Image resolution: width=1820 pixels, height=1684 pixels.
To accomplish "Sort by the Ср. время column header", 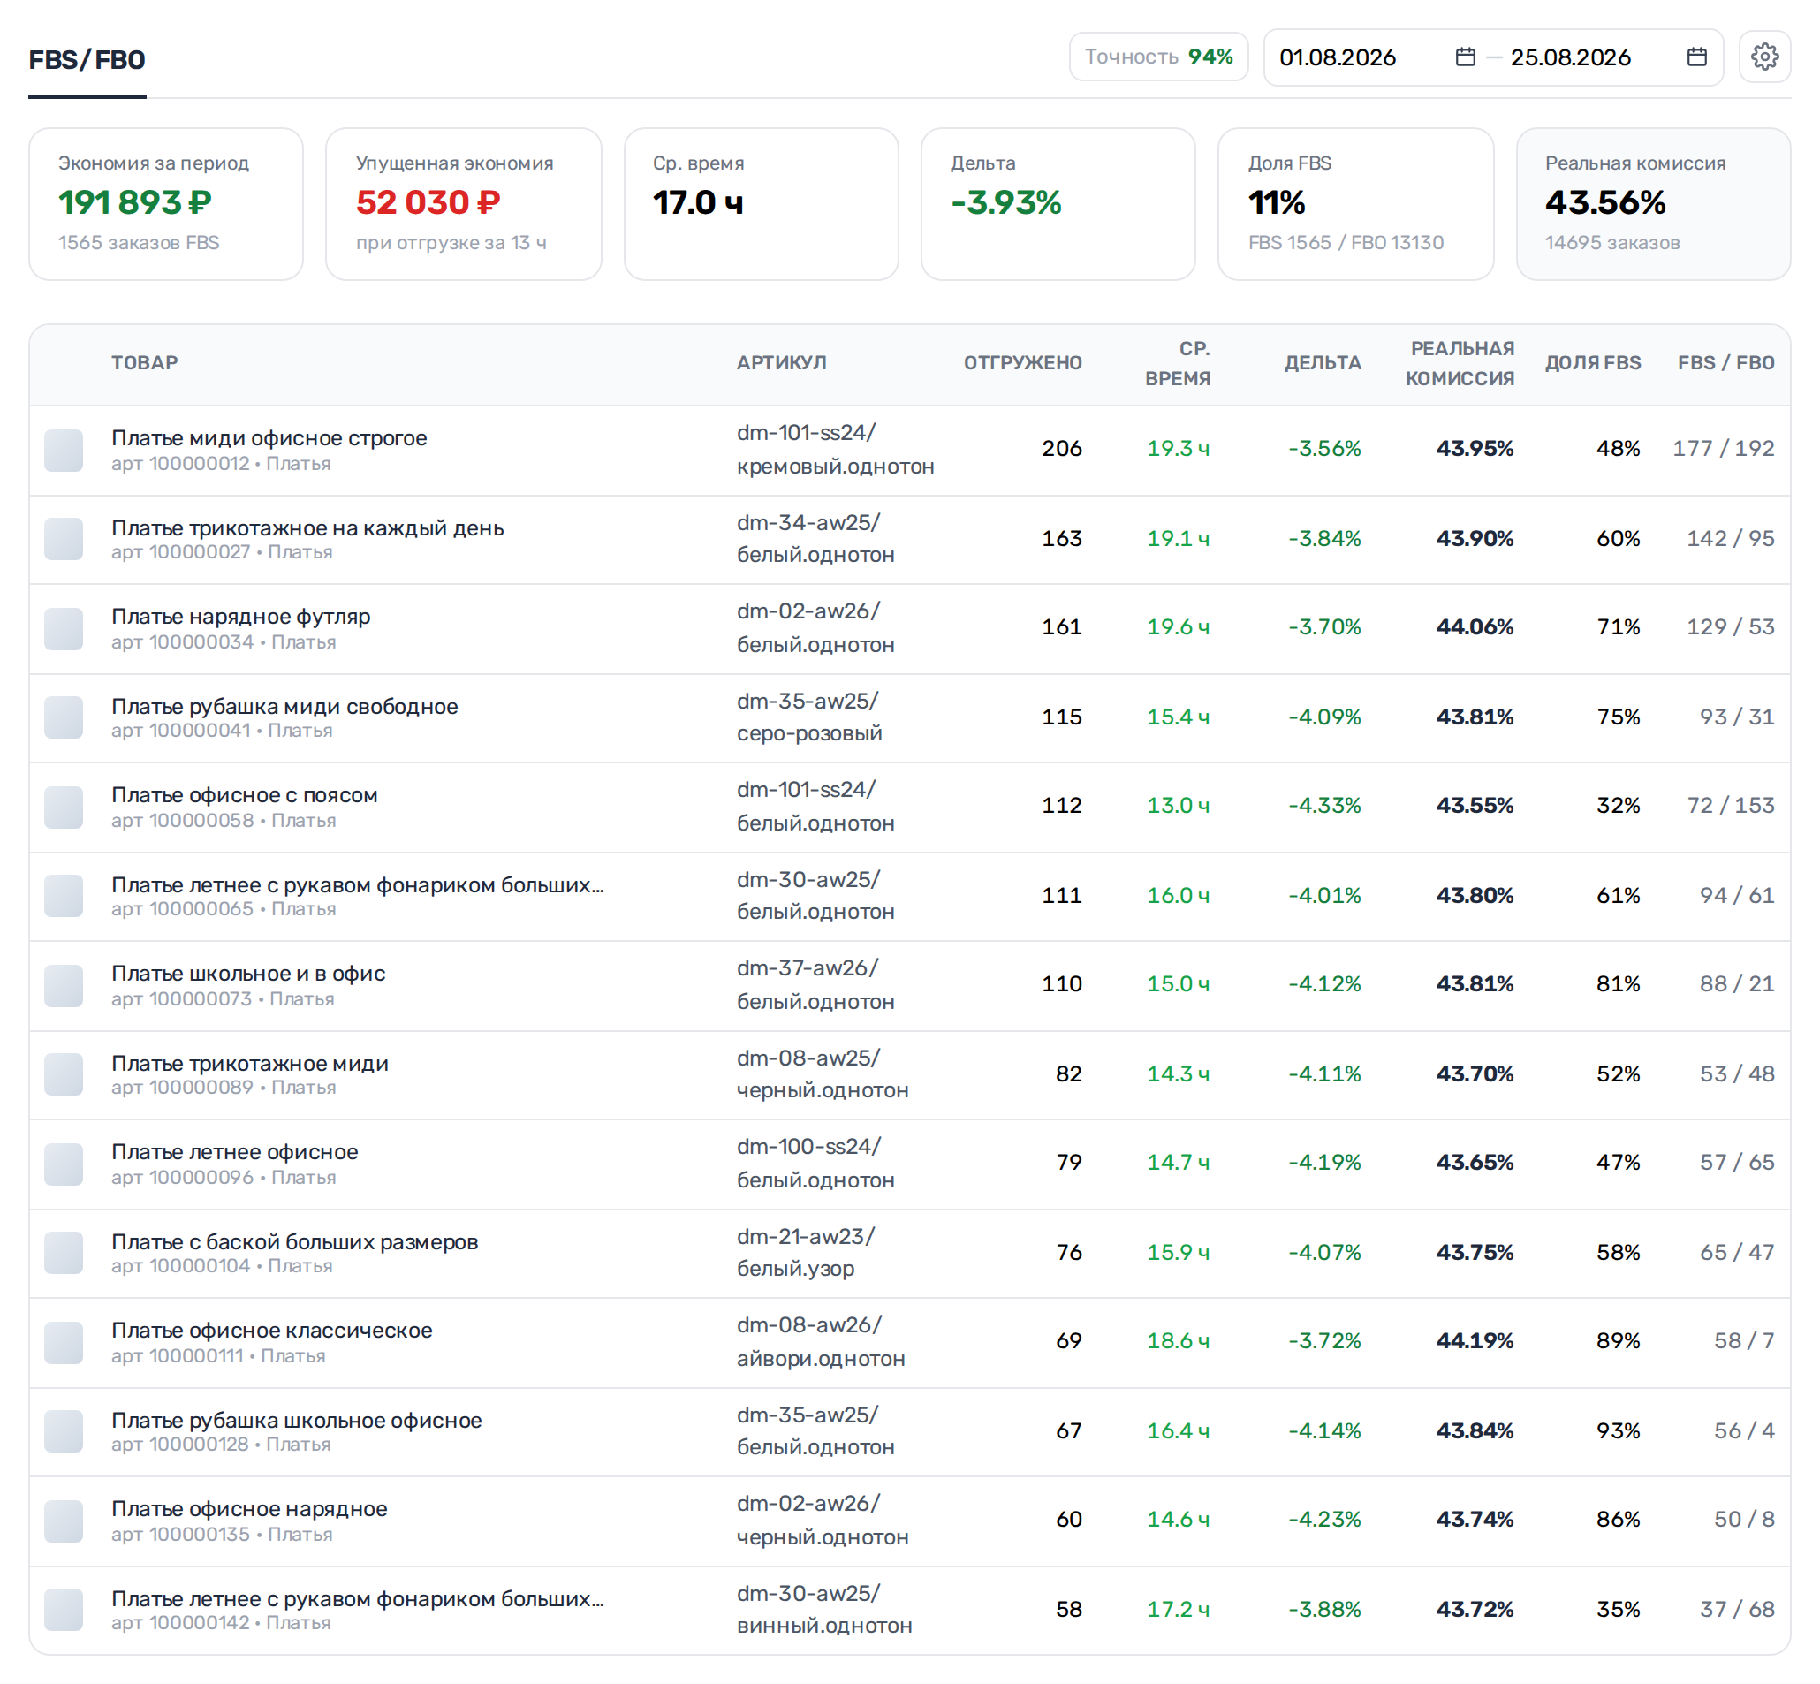I will click(1178, 364).
